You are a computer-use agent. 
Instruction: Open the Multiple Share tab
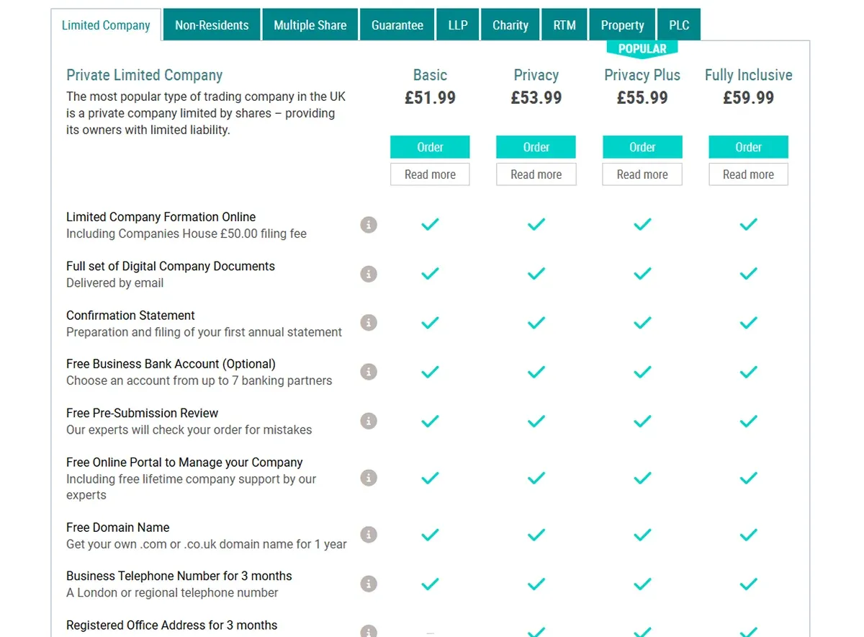310,25
